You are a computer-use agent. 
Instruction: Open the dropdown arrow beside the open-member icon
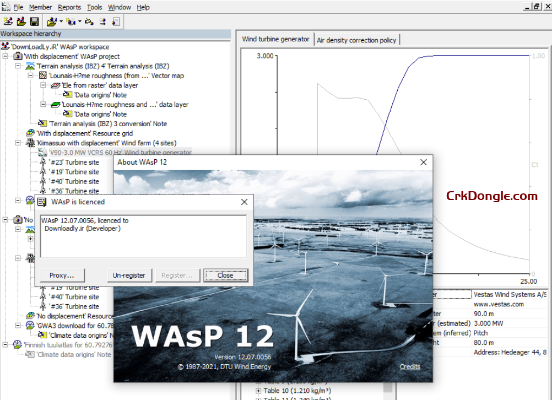click(61, 20)
